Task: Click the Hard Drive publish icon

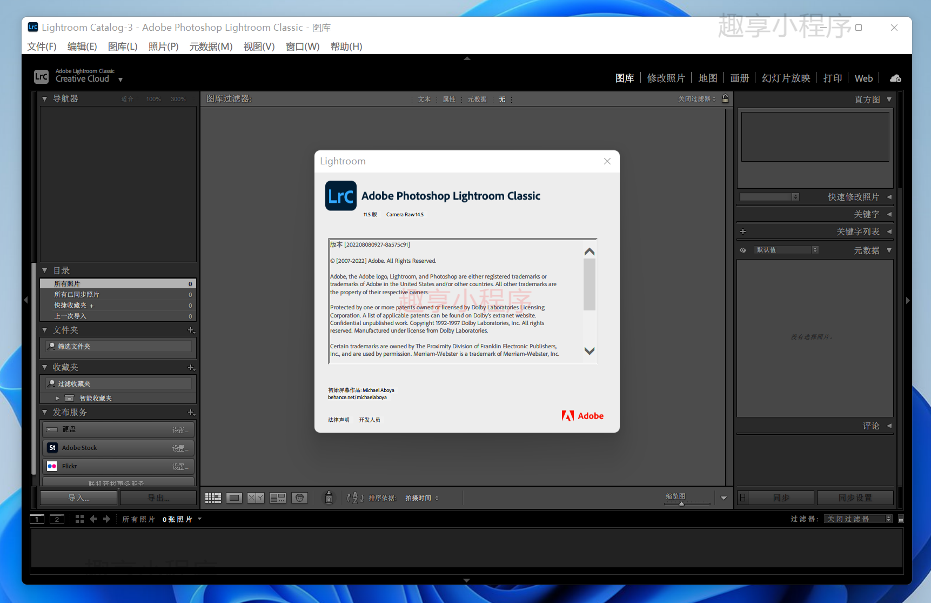Action: [x=52, y=429]
